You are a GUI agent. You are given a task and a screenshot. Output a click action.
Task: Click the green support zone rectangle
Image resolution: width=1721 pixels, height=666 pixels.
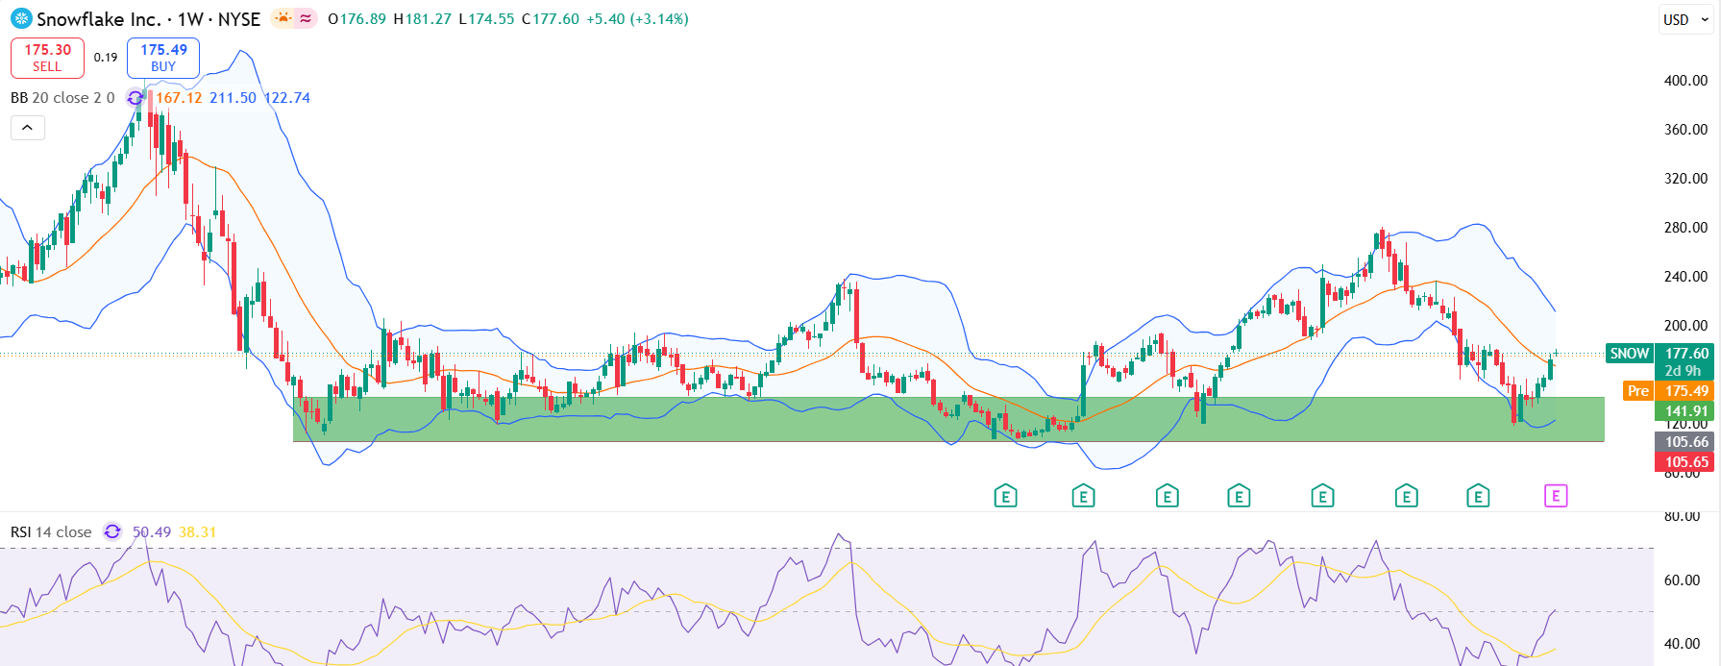point(948,419)
